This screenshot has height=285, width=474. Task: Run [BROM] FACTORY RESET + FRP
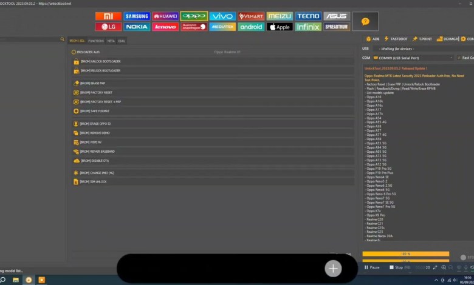point(213,102)
